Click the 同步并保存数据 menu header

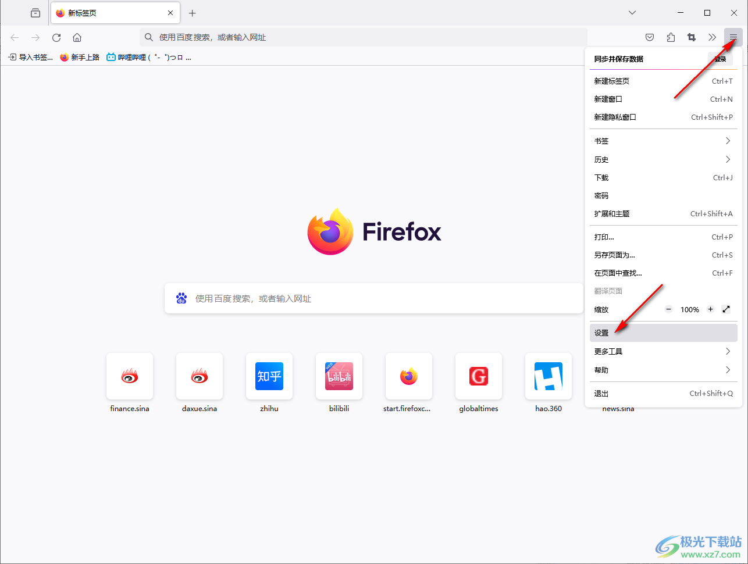click(x=619, y=59)
